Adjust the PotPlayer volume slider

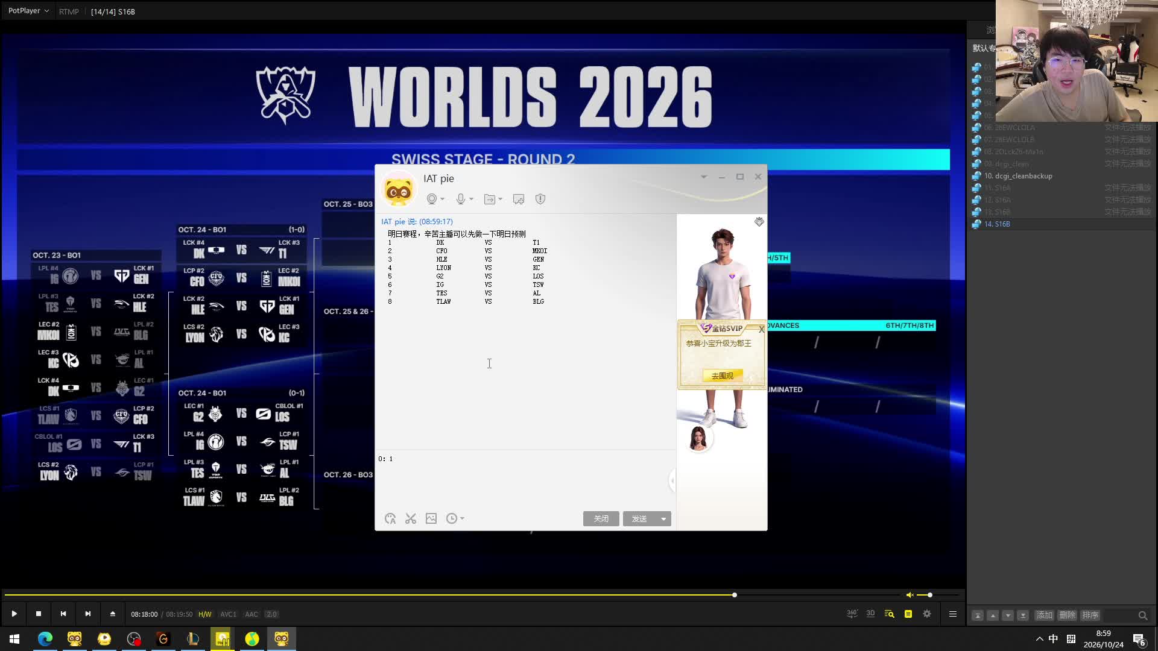[938, 595]
